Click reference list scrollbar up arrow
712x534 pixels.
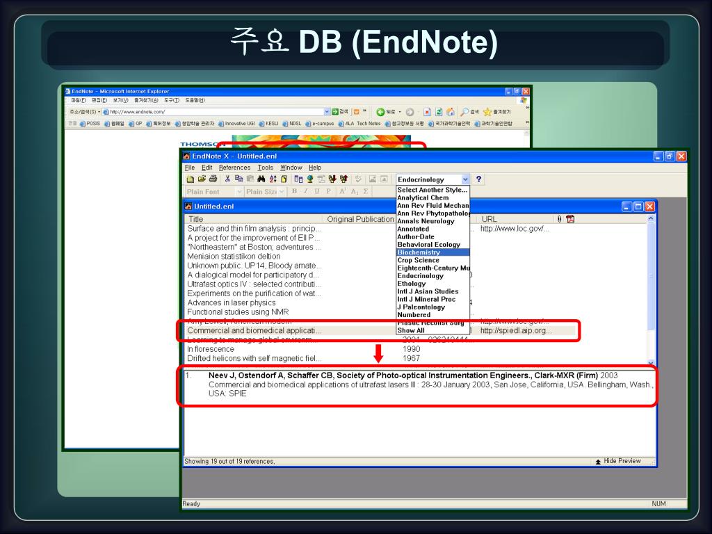point(651,218)
